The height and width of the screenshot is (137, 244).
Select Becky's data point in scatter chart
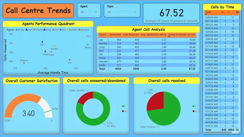[x=88, y=45]
